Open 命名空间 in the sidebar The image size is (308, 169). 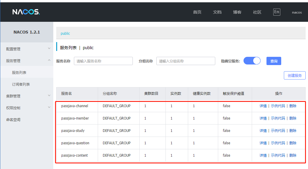13,120
